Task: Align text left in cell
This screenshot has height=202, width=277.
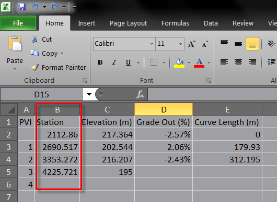Action: point(224,62)
